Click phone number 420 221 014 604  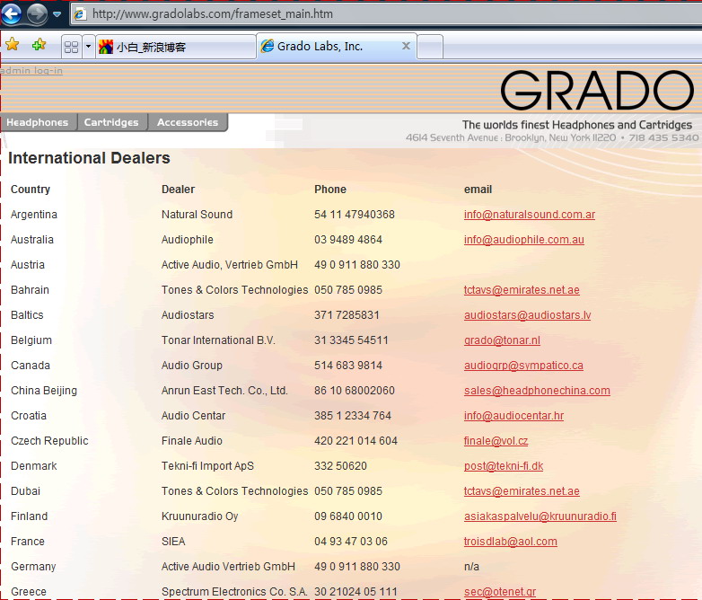(355, 440)
